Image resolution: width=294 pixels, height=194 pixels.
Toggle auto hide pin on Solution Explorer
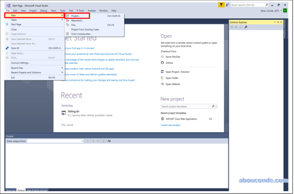tap(278, 22)
